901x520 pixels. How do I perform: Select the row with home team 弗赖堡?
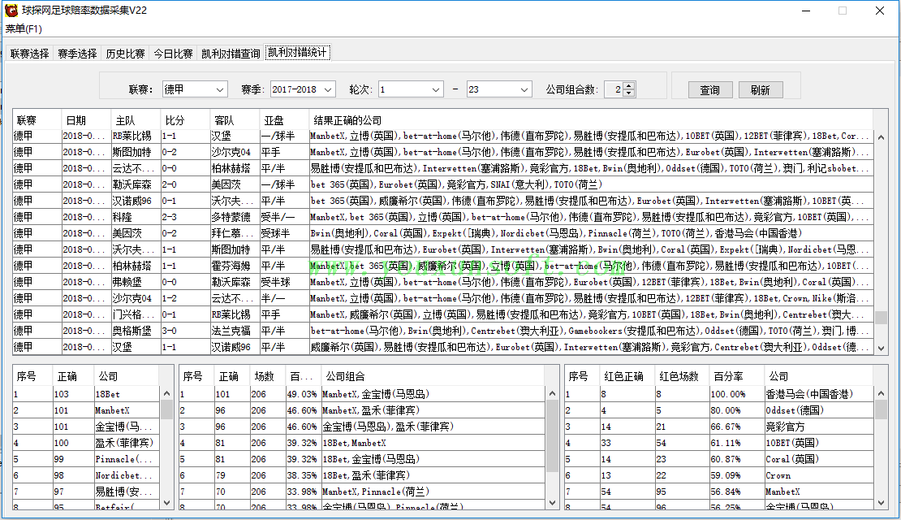(443, 282)
